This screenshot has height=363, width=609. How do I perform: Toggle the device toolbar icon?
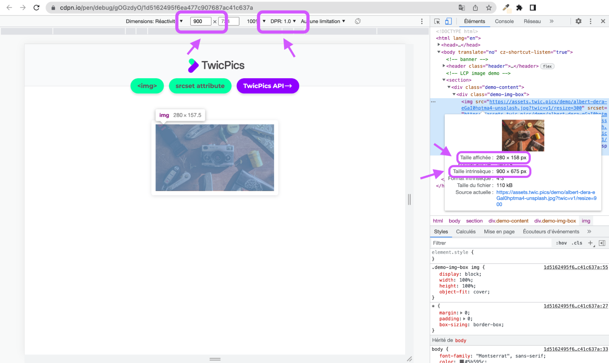click(x=448, y=21)
